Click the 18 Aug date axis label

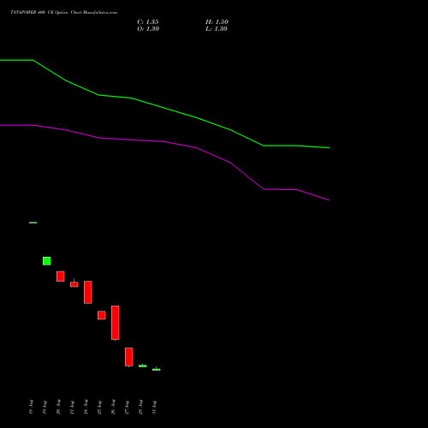[31, 407]
